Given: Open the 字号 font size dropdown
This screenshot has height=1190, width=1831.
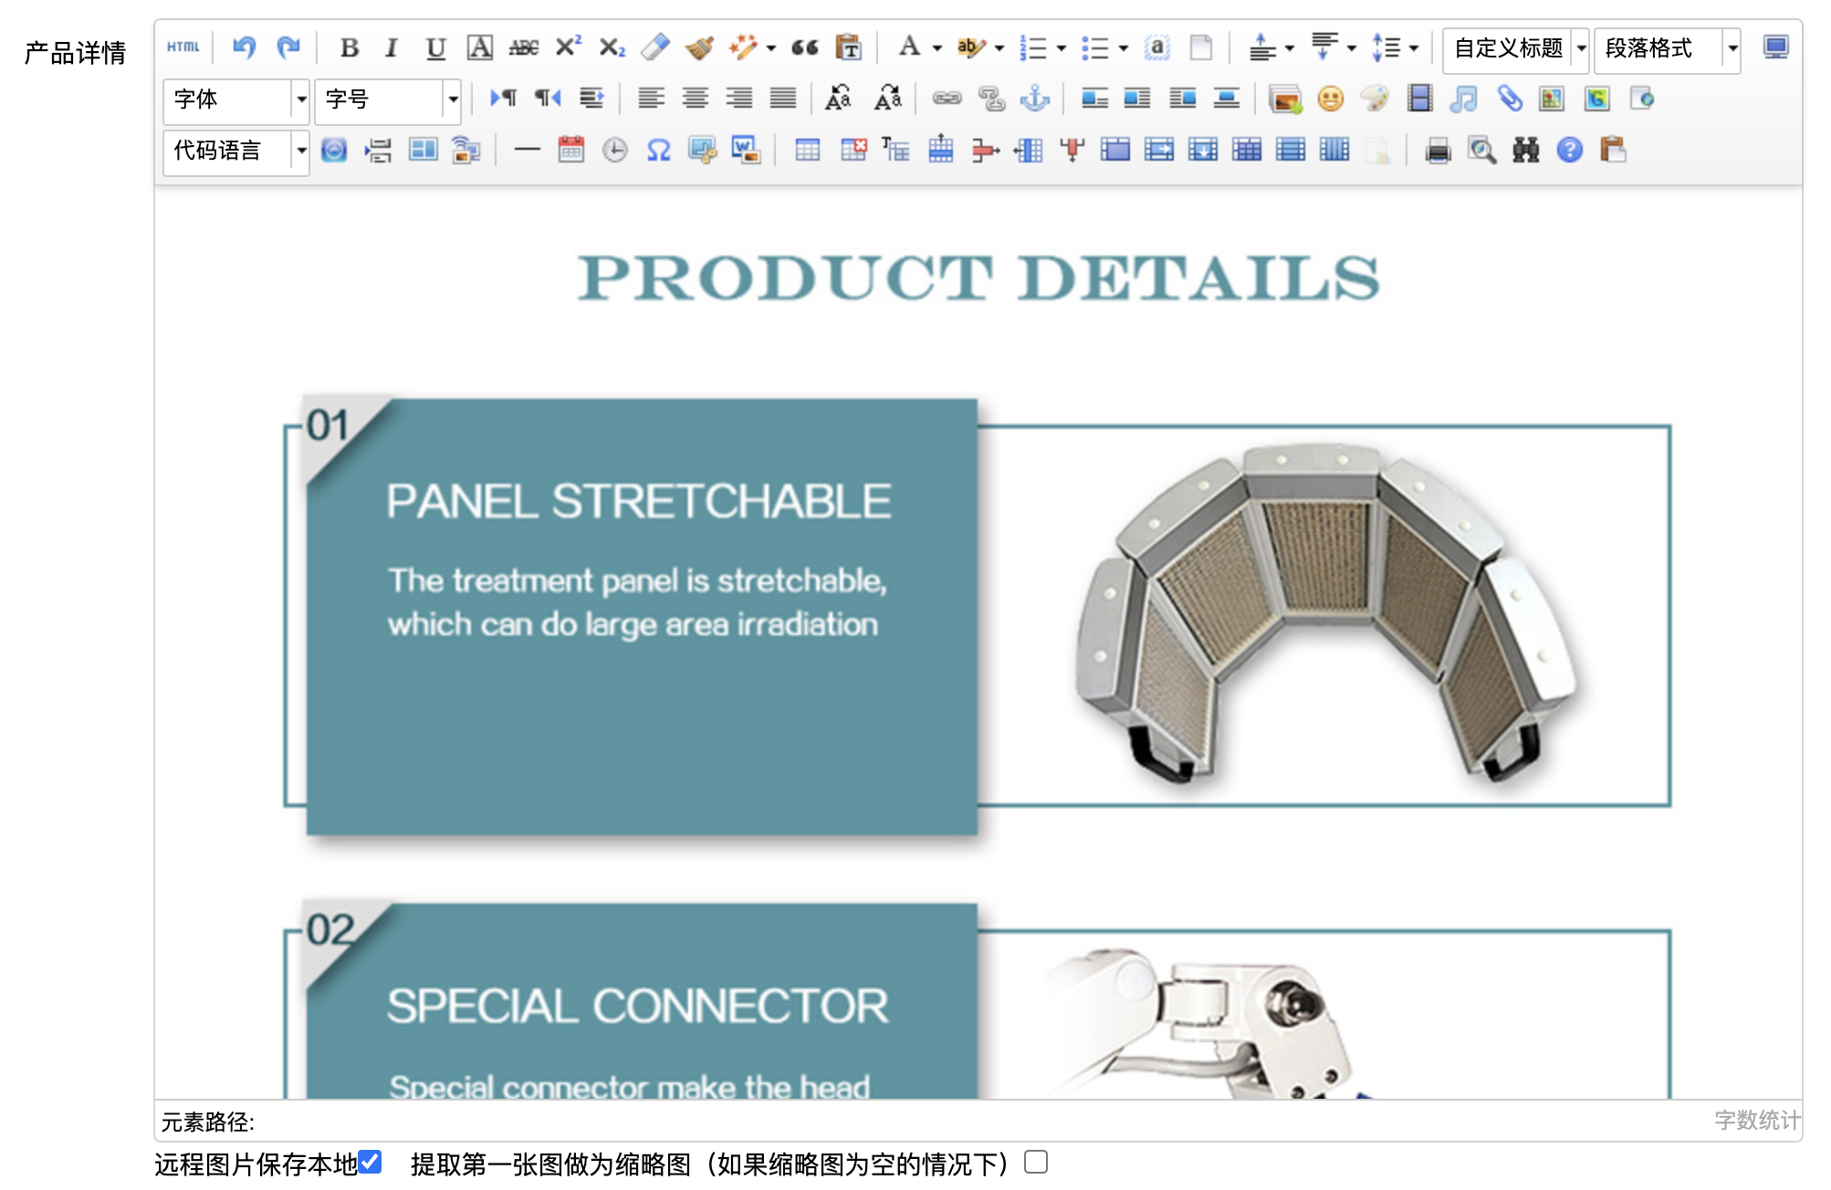Looking at the screenshot, I should click(388, 99).
